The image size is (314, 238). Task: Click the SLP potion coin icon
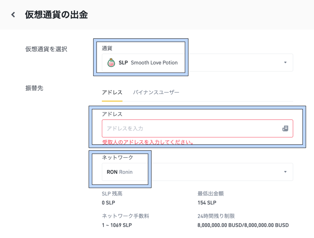tap(111, 62)
